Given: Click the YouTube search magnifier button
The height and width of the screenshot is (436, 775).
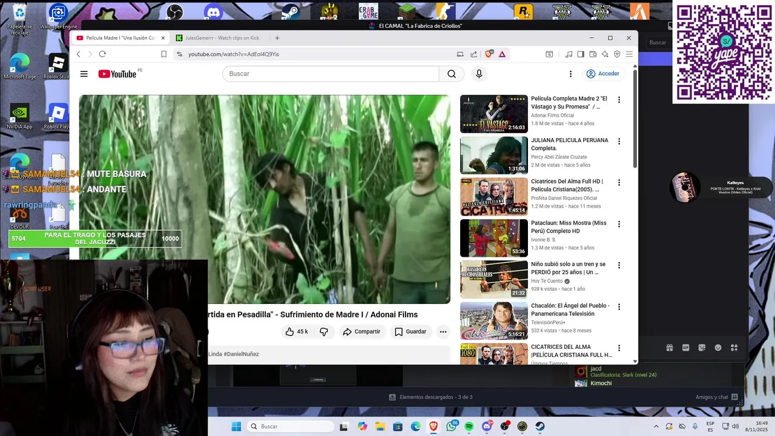Looking at the screenshot, I should [452, 74].
